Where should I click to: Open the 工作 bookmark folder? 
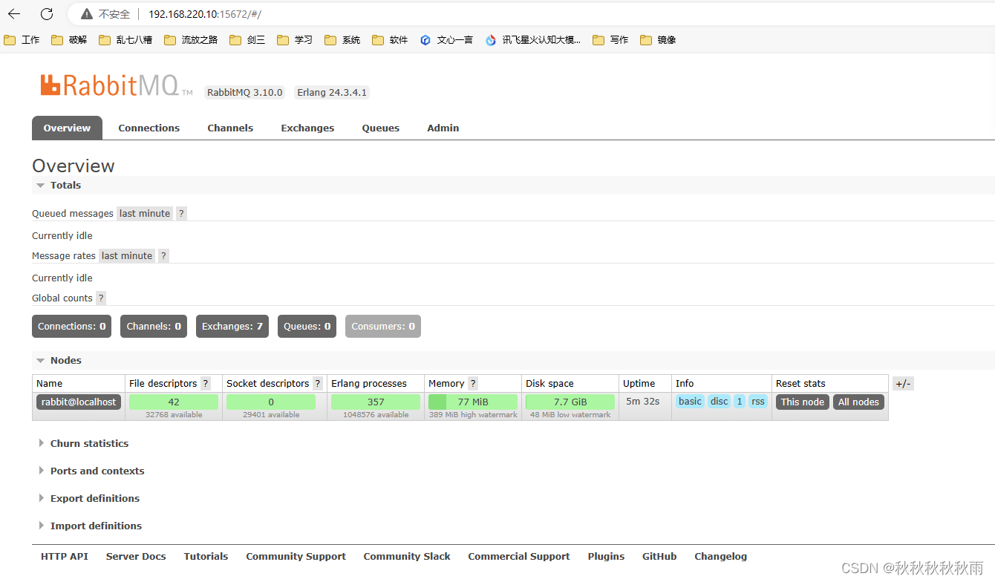tap(22, 40)
